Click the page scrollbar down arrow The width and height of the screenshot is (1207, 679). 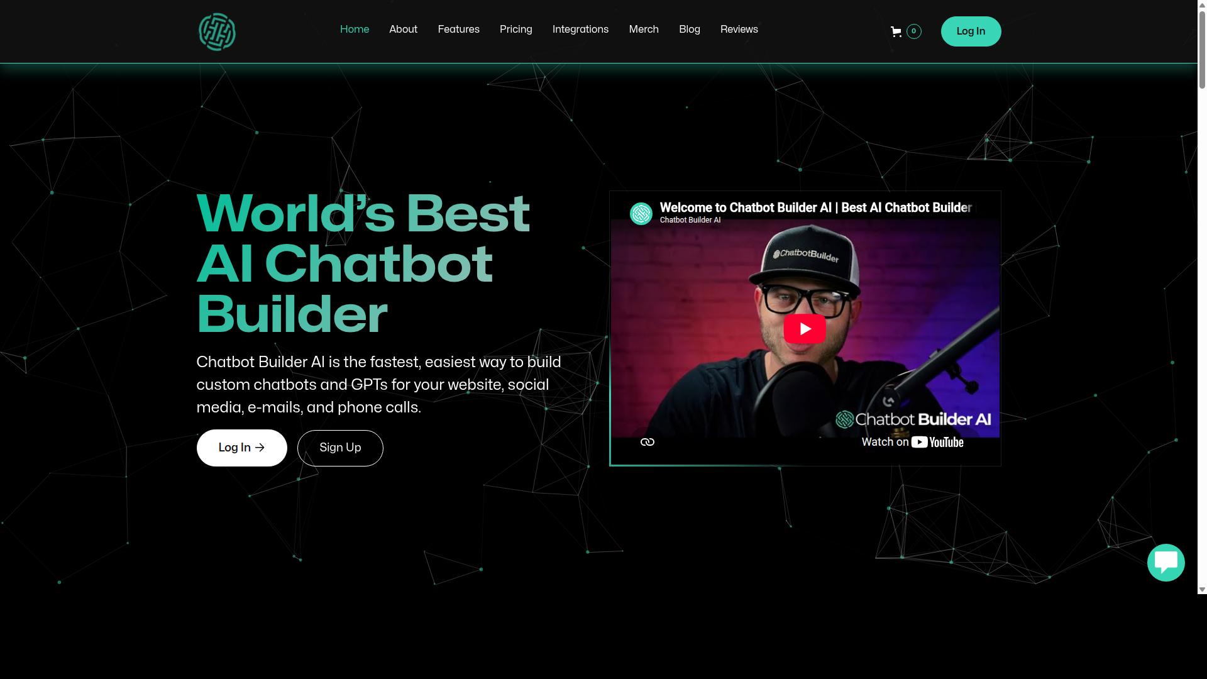(1202, 590)
